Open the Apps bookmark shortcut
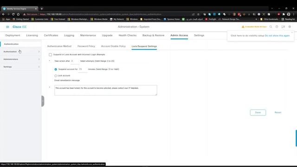 (x=6, y=19)
